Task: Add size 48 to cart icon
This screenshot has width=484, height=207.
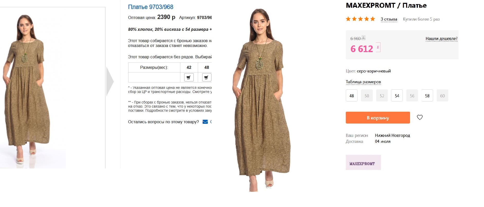Action: click(x=207, y=77)
